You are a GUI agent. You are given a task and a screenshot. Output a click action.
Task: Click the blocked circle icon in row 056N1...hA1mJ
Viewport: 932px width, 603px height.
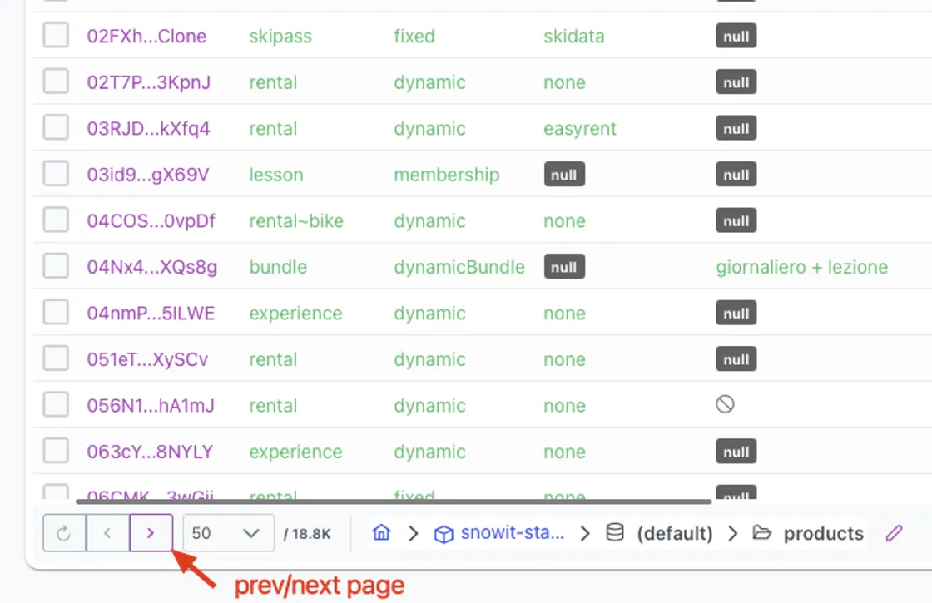point(725,404)
